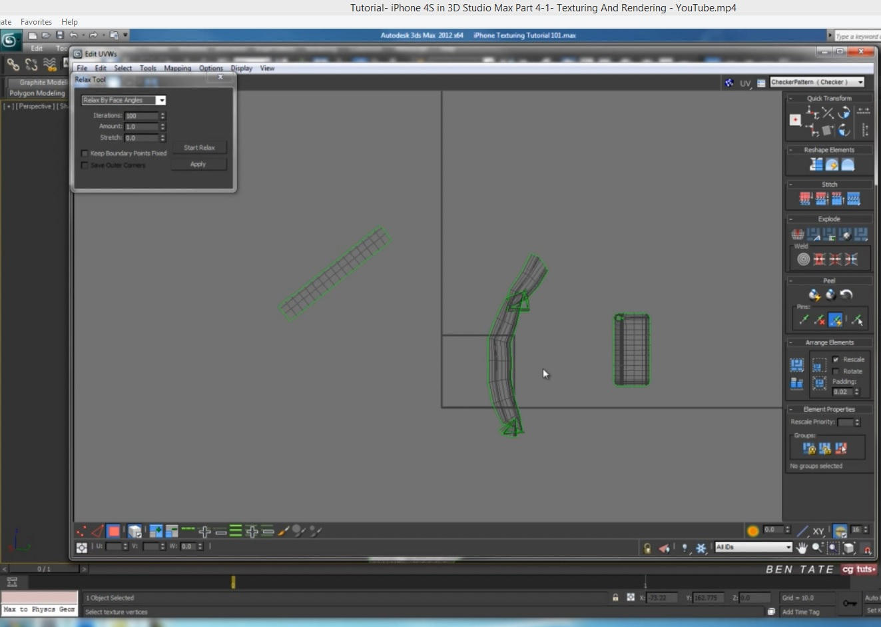Select Polygon sub-object mode icon
This screenshot has width=881, height=627.
[114, 531]
